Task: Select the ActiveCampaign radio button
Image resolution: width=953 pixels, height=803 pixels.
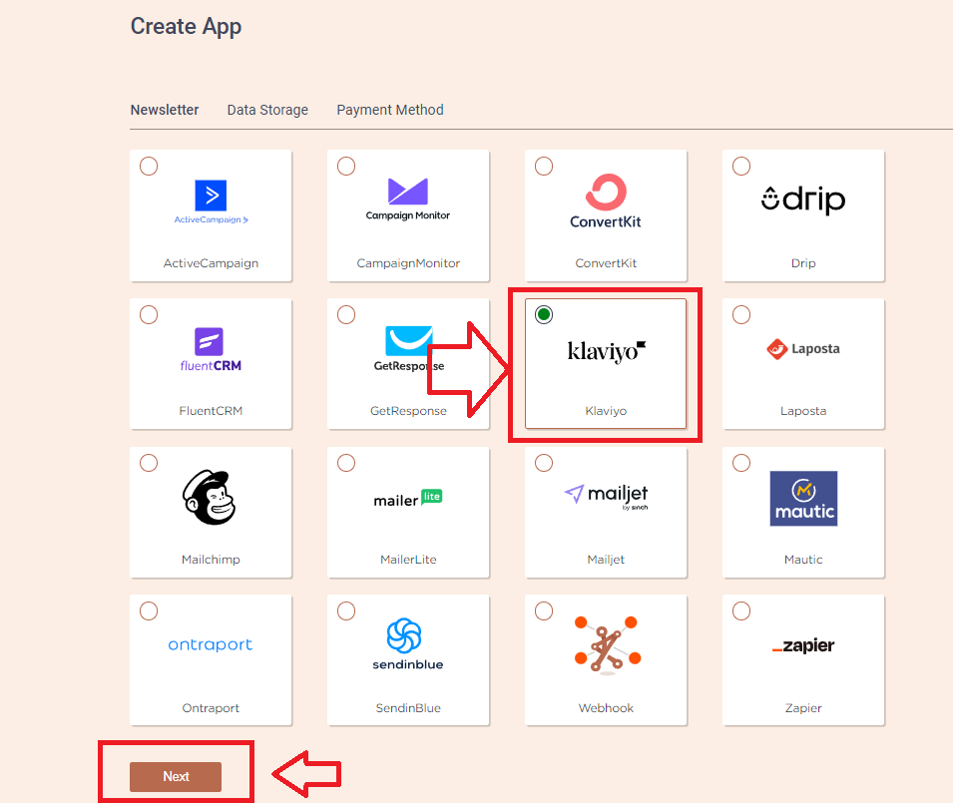Action: (x=149, y=166)
